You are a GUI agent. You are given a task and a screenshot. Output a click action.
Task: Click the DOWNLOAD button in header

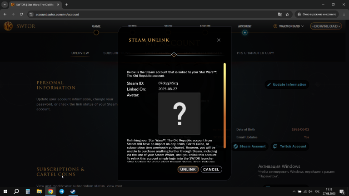(326, 26)
